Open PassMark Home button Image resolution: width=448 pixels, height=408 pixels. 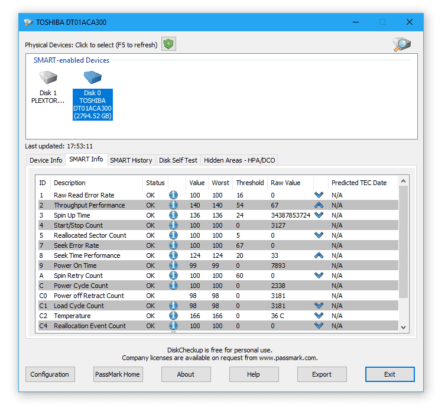[x=118, y=374]
